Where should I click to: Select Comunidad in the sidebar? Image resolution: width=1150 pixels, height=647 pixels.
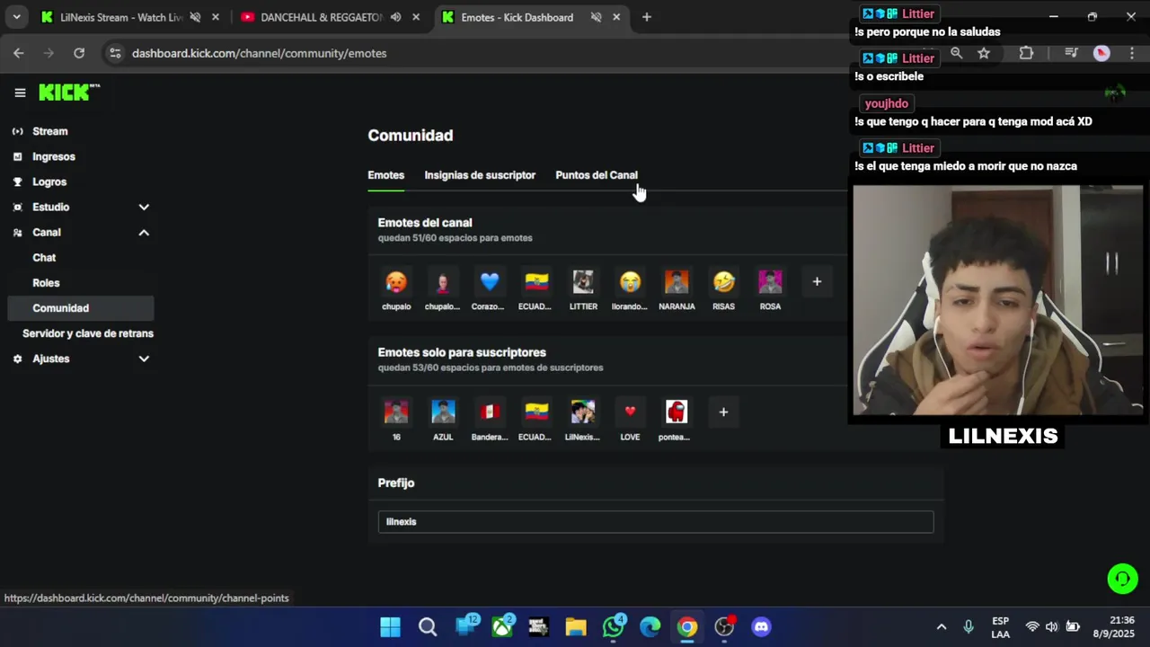pyautogui.click(x=81, y=308)
